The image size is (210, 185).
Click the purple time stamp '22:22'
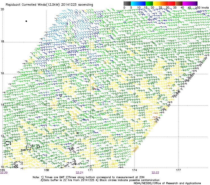pyautogui.click(x=155, y=173)
